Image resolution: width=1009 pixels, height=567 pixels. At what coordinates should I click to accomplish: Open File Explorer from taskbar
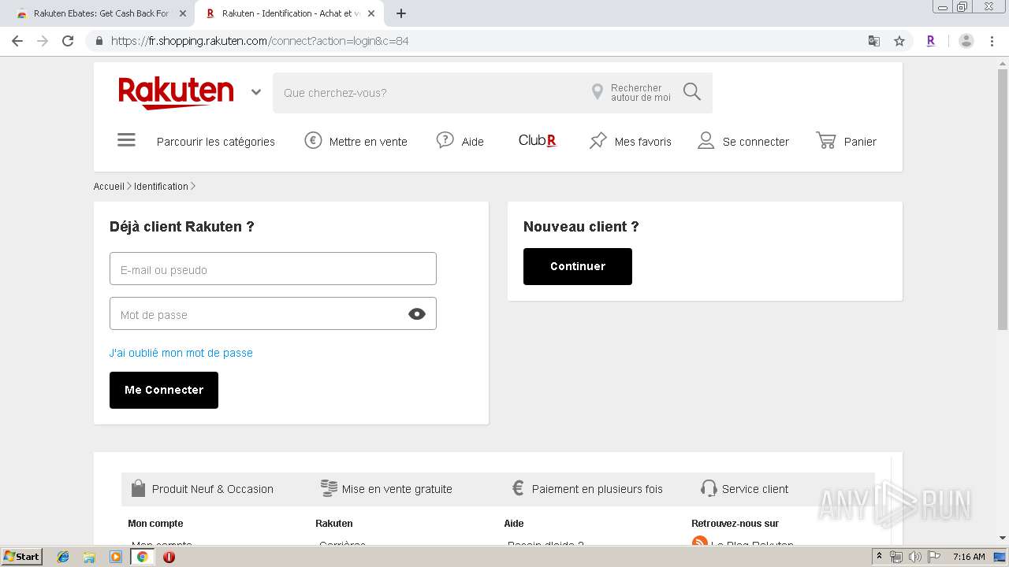[89, 557]
